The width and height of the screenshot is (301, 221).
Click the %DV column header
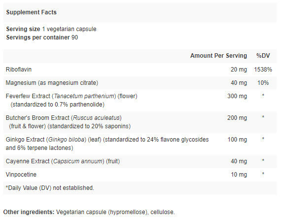pyautogui.click(x=263, y=56)
